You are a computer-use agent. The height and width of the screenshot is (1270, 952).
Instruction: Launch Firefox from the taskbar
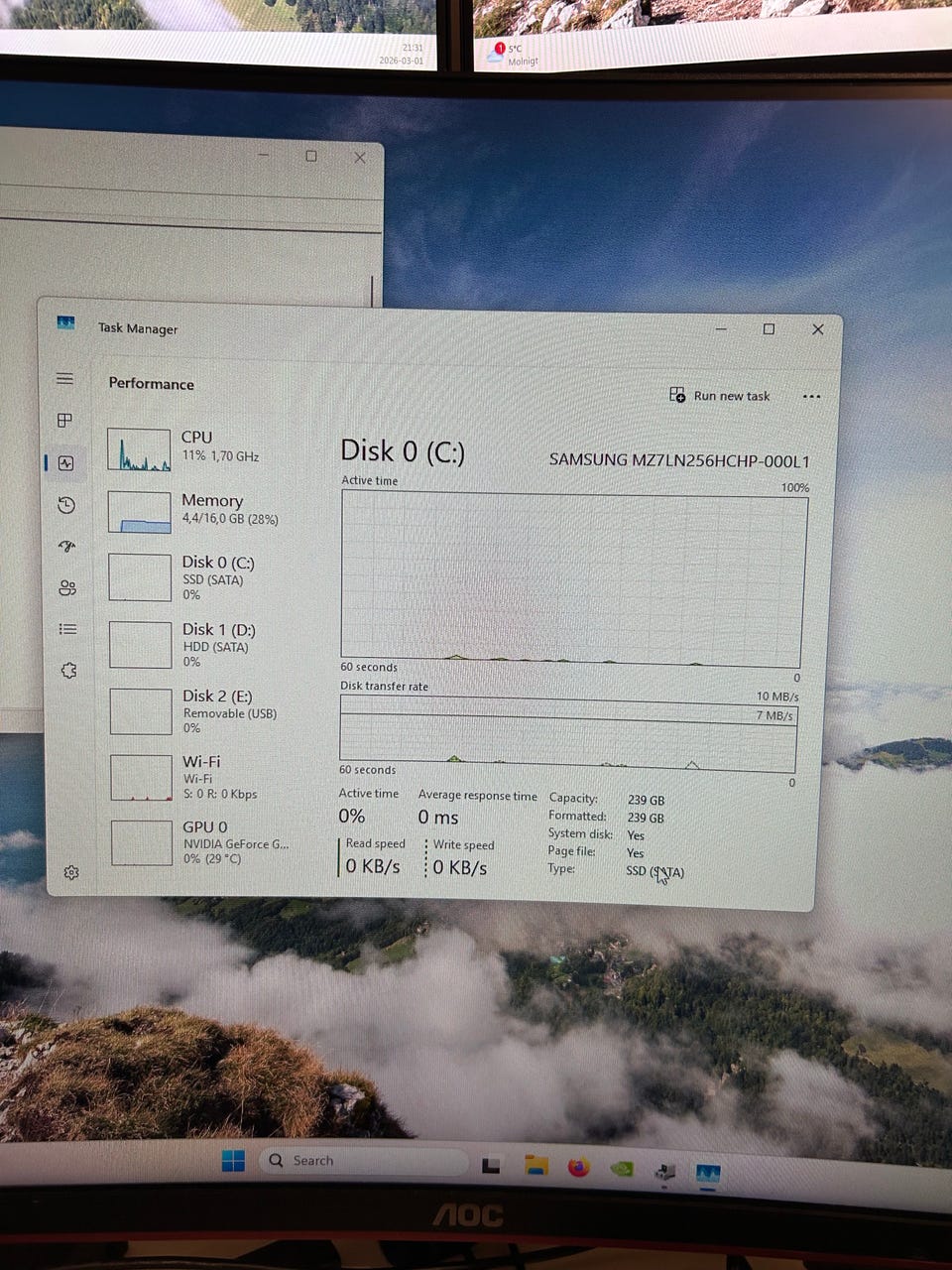pyautogui.click(x=579, y=1167)
